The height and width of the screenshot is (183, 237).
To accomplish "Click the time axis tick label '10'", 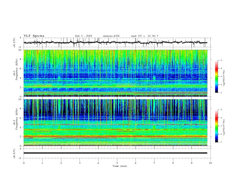I will (210, 163).
